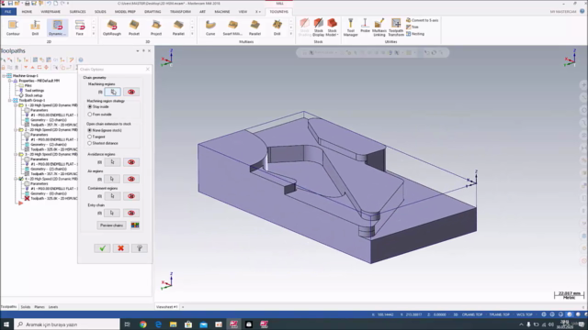Choose the Project 3D toolpath

pos(156,27)
